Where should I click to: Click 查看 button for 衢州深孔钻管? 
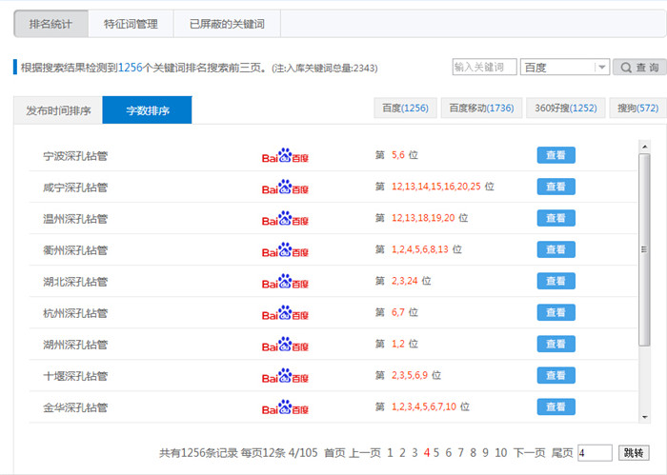coord(556,250)
